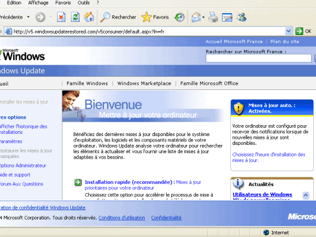This screenshot has width=316, height=237.
Task: Click Choisissez l'heure d'installation link
Action: click(269, 157)
